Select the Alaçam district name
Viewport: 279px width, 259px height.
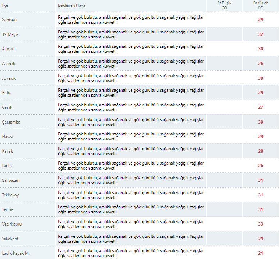(x=9, y=49)
